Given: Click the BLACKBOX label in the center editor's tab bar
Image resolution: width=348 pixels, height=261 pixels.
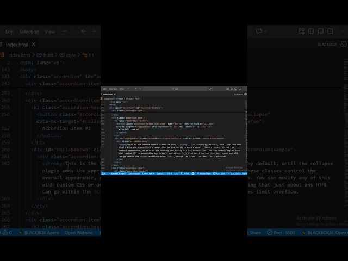Looking at the screenshot, I should click(x=239, y=94).
